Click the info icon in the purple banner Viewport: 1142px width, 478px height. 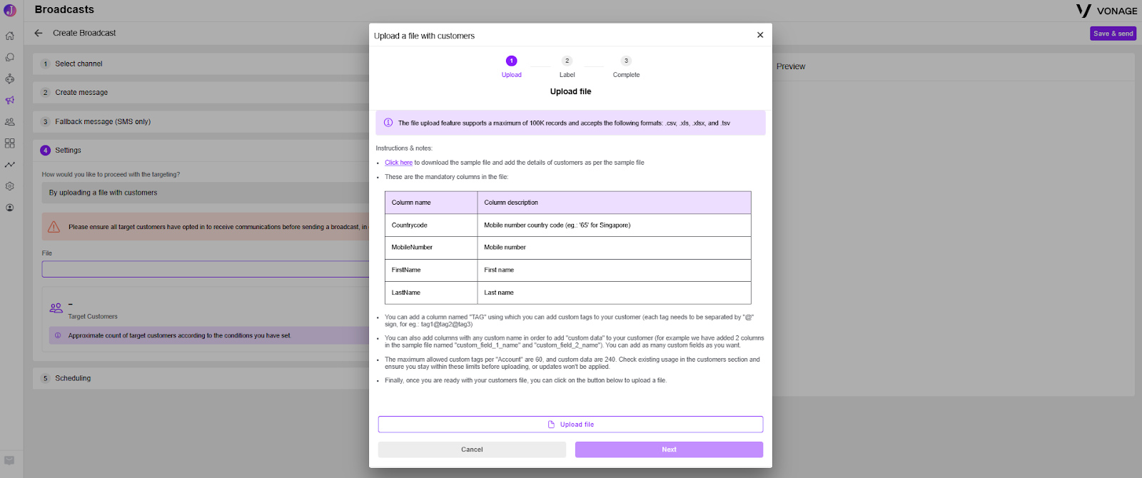[x=388, y=123]
